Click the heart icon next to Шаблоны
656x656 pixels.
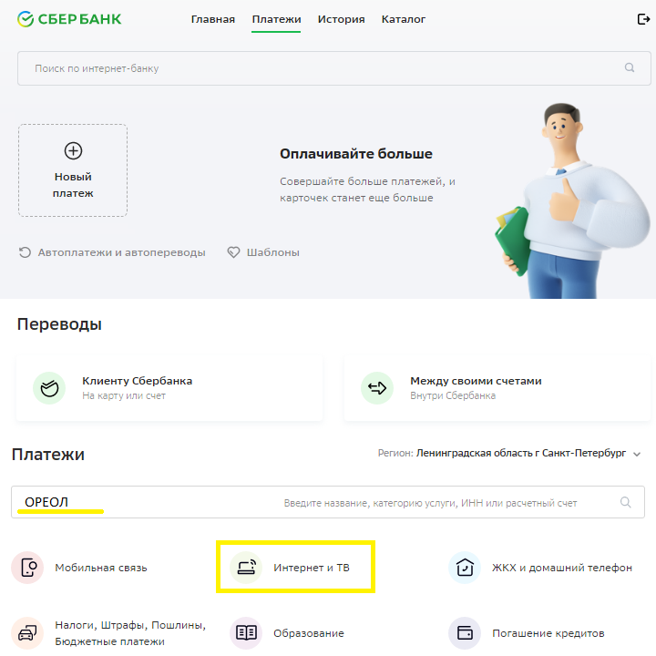[233, 252]
